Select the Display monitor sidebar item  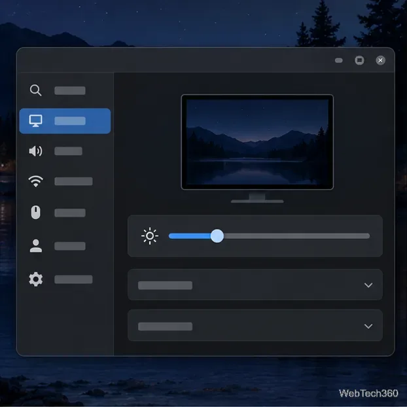click(65, 121)
